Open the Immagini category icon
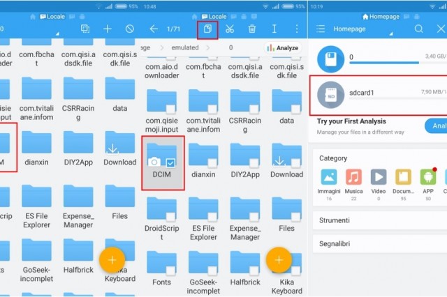This screenshot has width=447, height=297. pyautogui.click(x=329, y=177)
